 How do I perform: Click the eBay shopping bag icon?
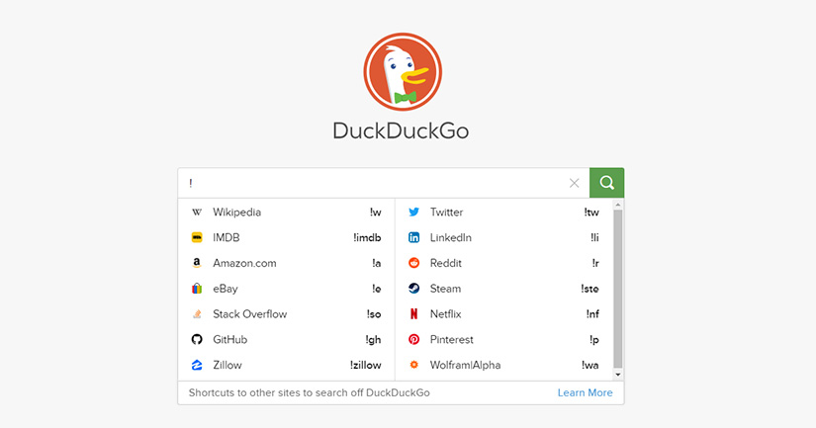tap(197, 289)
